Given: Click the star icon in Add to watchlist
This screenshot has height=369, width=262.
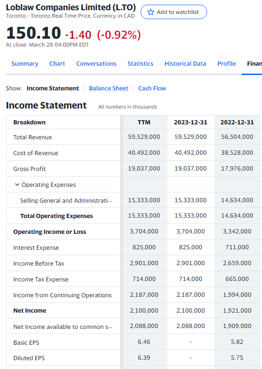Looking at the screenshot, I should pos(151,12).
